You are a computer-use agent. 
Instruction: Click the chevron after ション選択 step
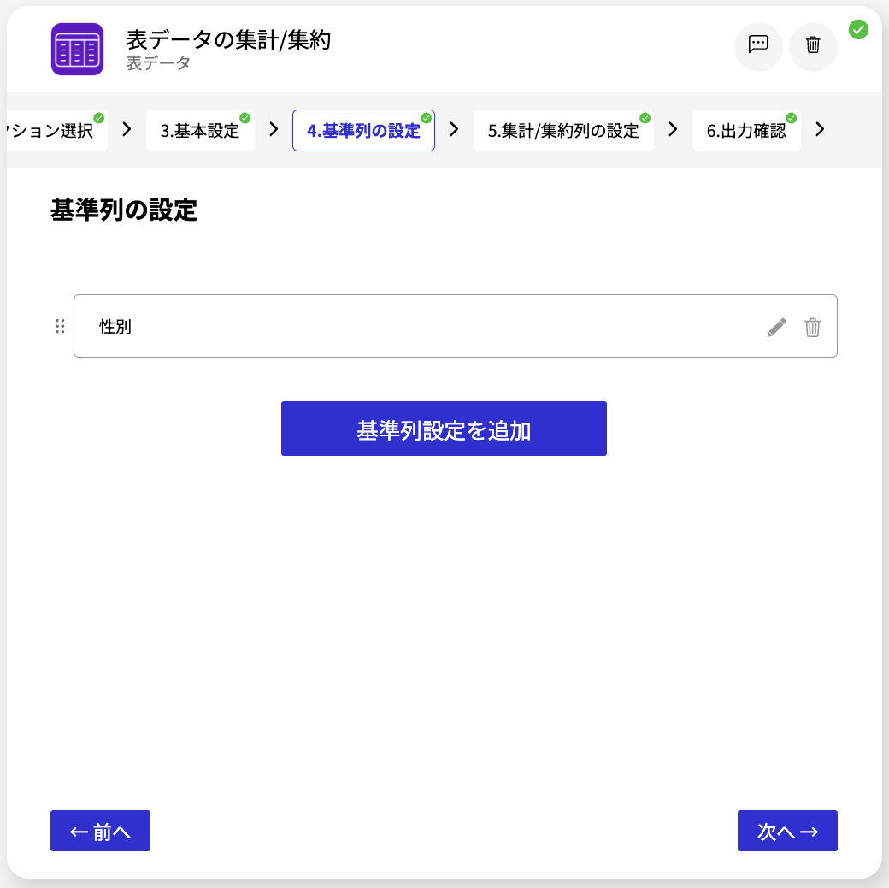pyautogui.click(x=127, y=129)
